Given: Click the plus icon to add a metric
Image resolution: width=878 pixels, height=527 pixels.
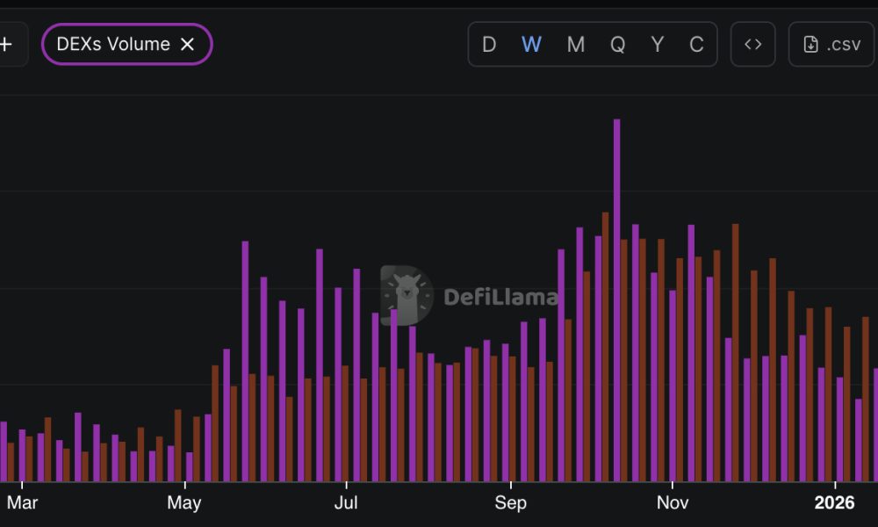Looking at the screenshot, I should [7, 44].
